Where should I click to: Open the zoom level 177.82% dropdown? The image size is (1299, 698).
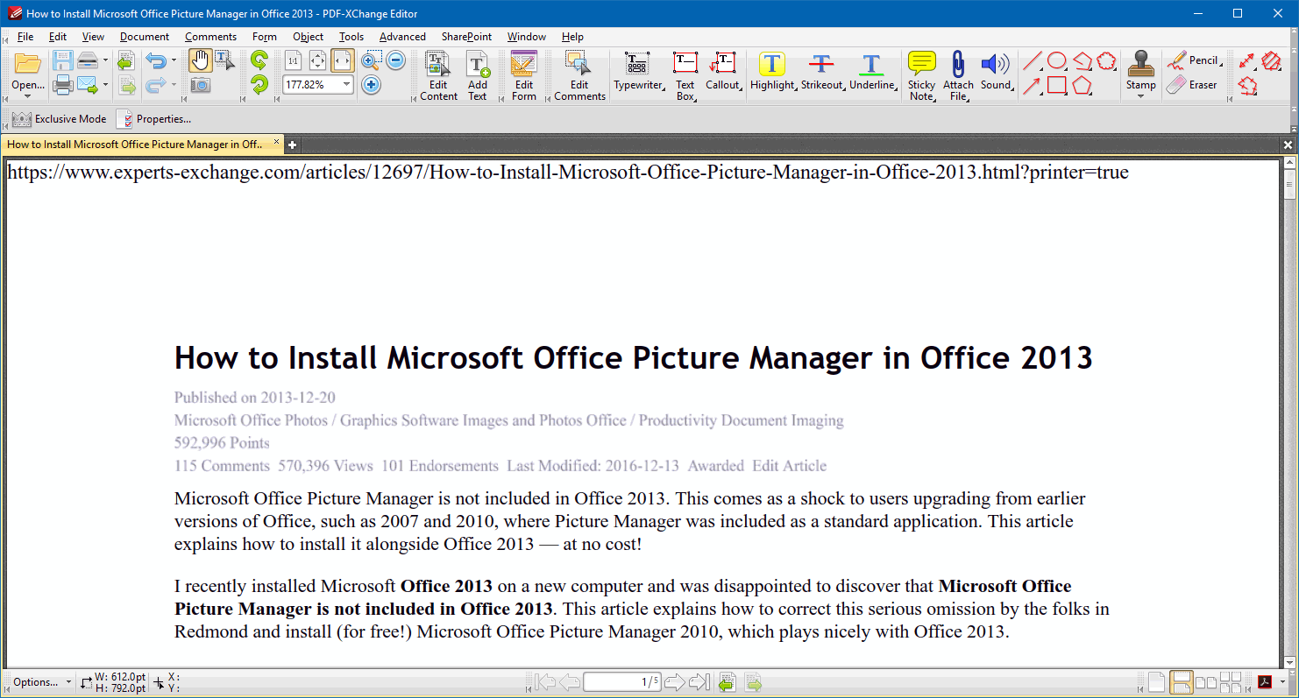coord(347,85)
